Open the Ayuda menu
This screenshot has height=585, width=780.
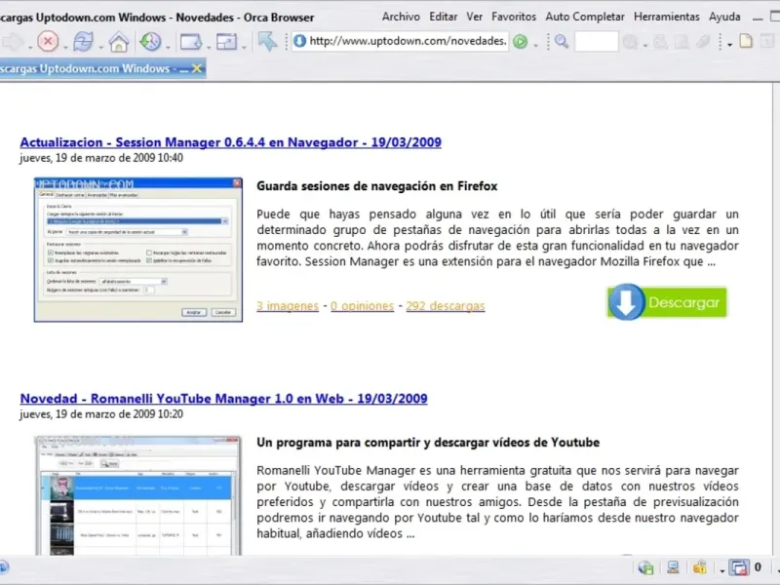pos(724,17)
